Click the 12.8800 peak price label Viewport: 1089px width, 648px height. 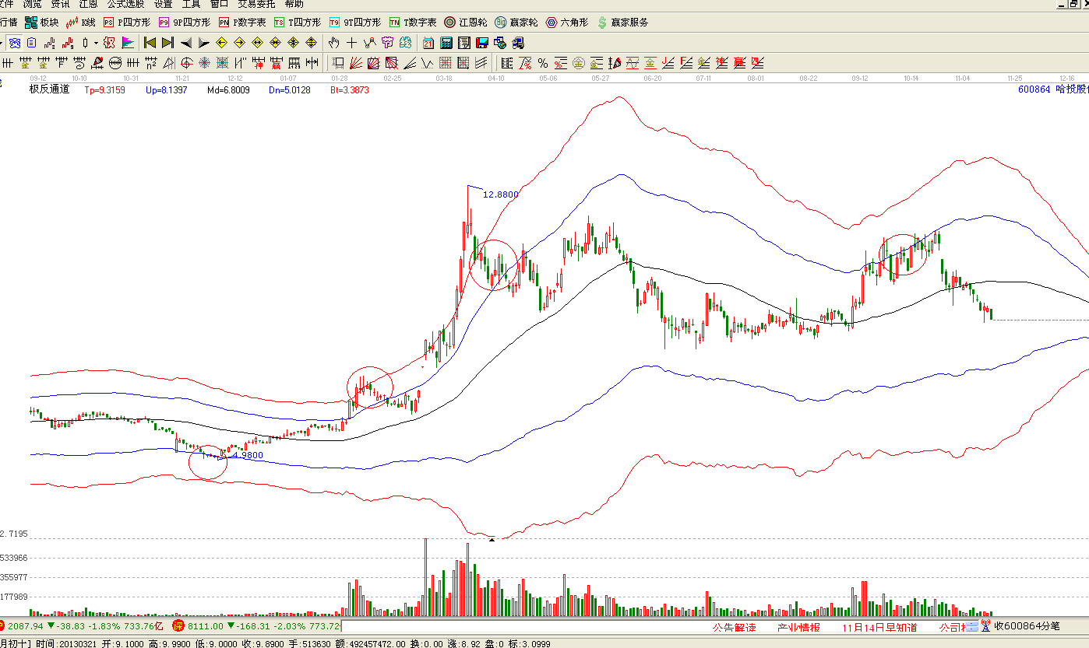501,194
